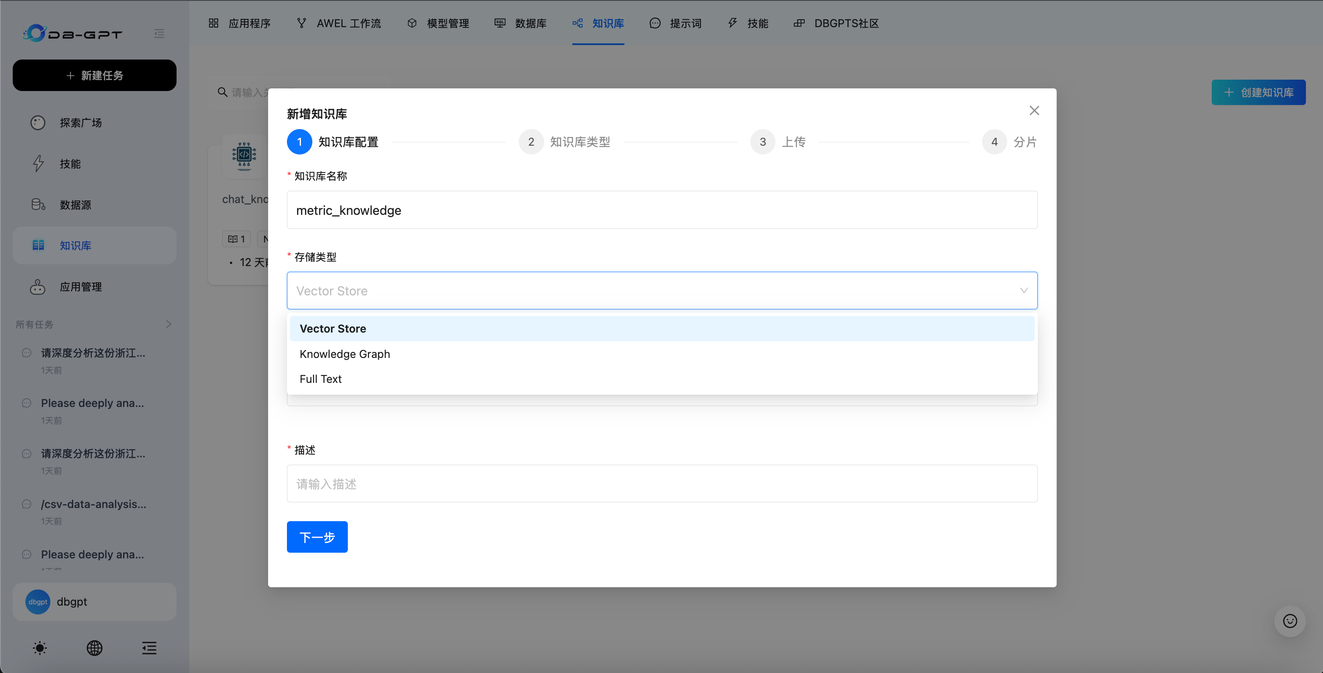Click the 描述 input field
The image size is (1323, 673).
click(661, 483)
